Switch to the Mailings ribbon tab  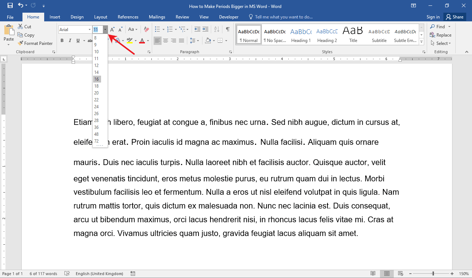click(x=157, y=17)
